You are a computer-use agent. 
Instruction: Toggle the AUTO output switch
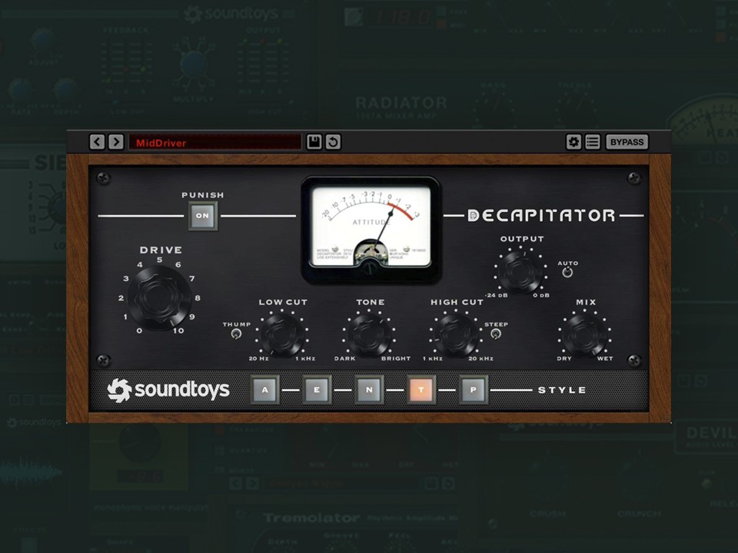click(567, 272)
